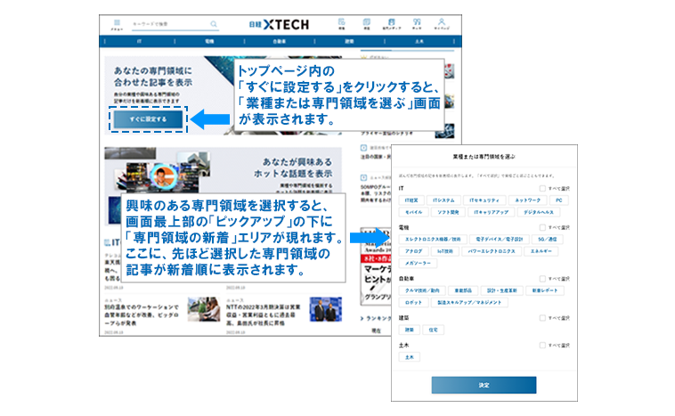
Task: Click the small square icon beside the SOMPOグループ headline
Action: pyautogui.click(x=363, y=177)
